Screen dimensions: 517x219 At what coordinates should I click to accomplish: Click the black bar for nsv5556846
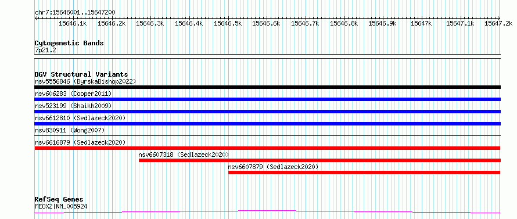[267, 87]
